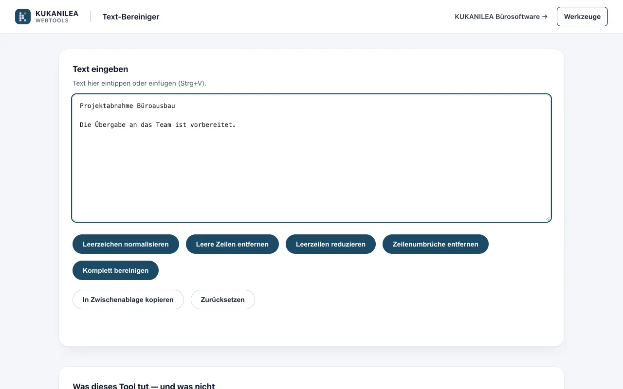
Task: Open the KUKANILEA Bürosoftware link
Action: pos(501,17)
